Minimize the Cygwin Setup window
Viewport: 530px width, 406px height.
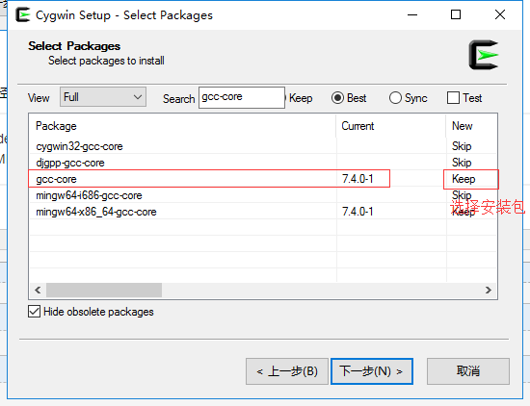pyautogui.click(x=412, y=14)
